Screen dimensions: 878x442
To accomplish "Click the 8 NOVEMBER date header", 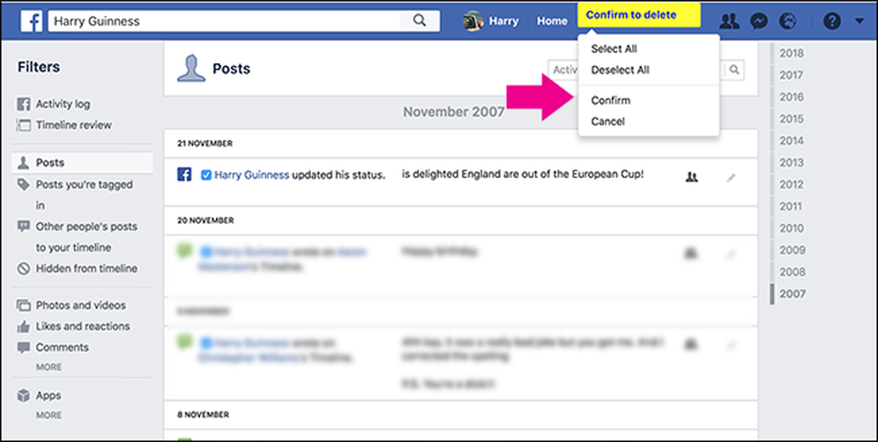I will tap(203, 415).
